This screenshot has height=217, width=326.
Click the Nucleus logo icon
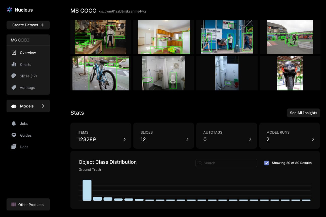coord(10,10)
